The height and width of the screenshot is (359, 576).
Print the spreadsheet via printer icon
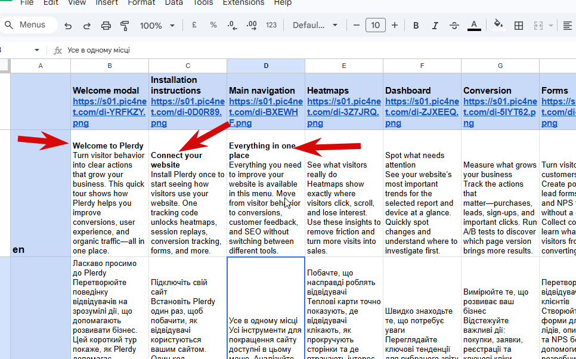(106, 26)
